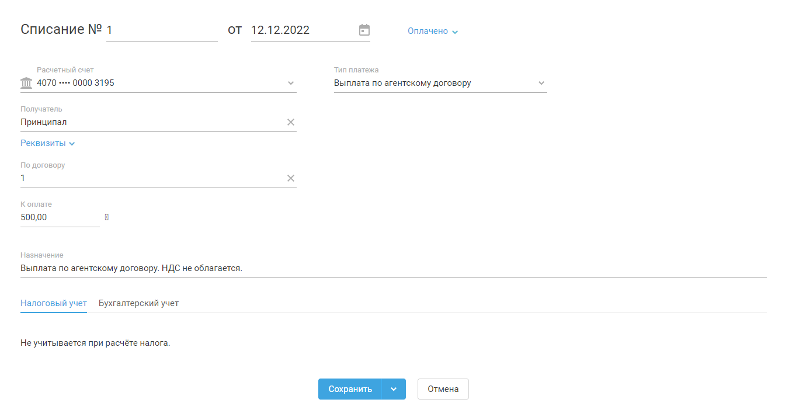This screenshot has width=789, height=420.
Task: Open the Сохранить split-button arrow menu
Action: click(x=394, y=389)
